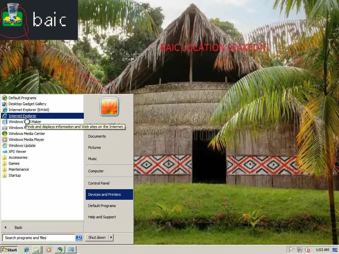
Task: Select XPS Viewer program name
Action: pos(17,151)
